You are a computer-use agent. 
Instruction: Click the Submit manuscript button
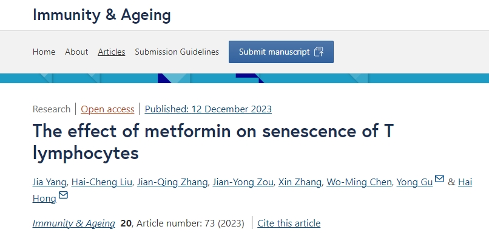pyautogui.click(x=281, y=52)
